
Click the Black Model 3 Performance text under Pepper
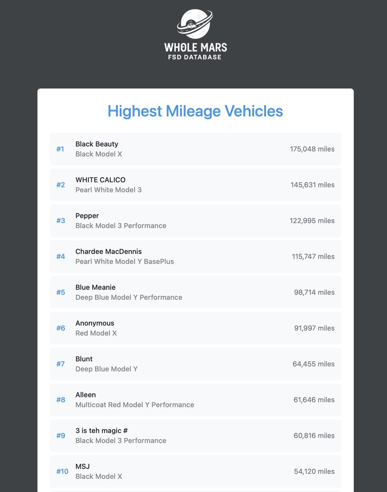pyautogui.click(x=121, y=225)
